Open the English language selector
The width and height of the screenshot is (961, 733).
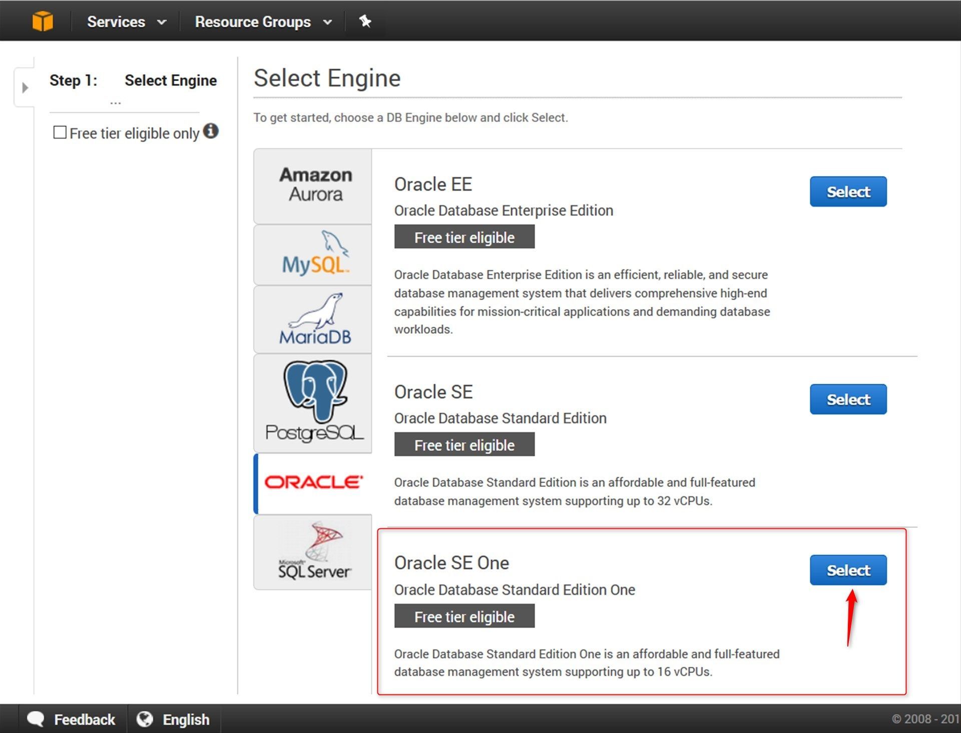click(186, 719)
